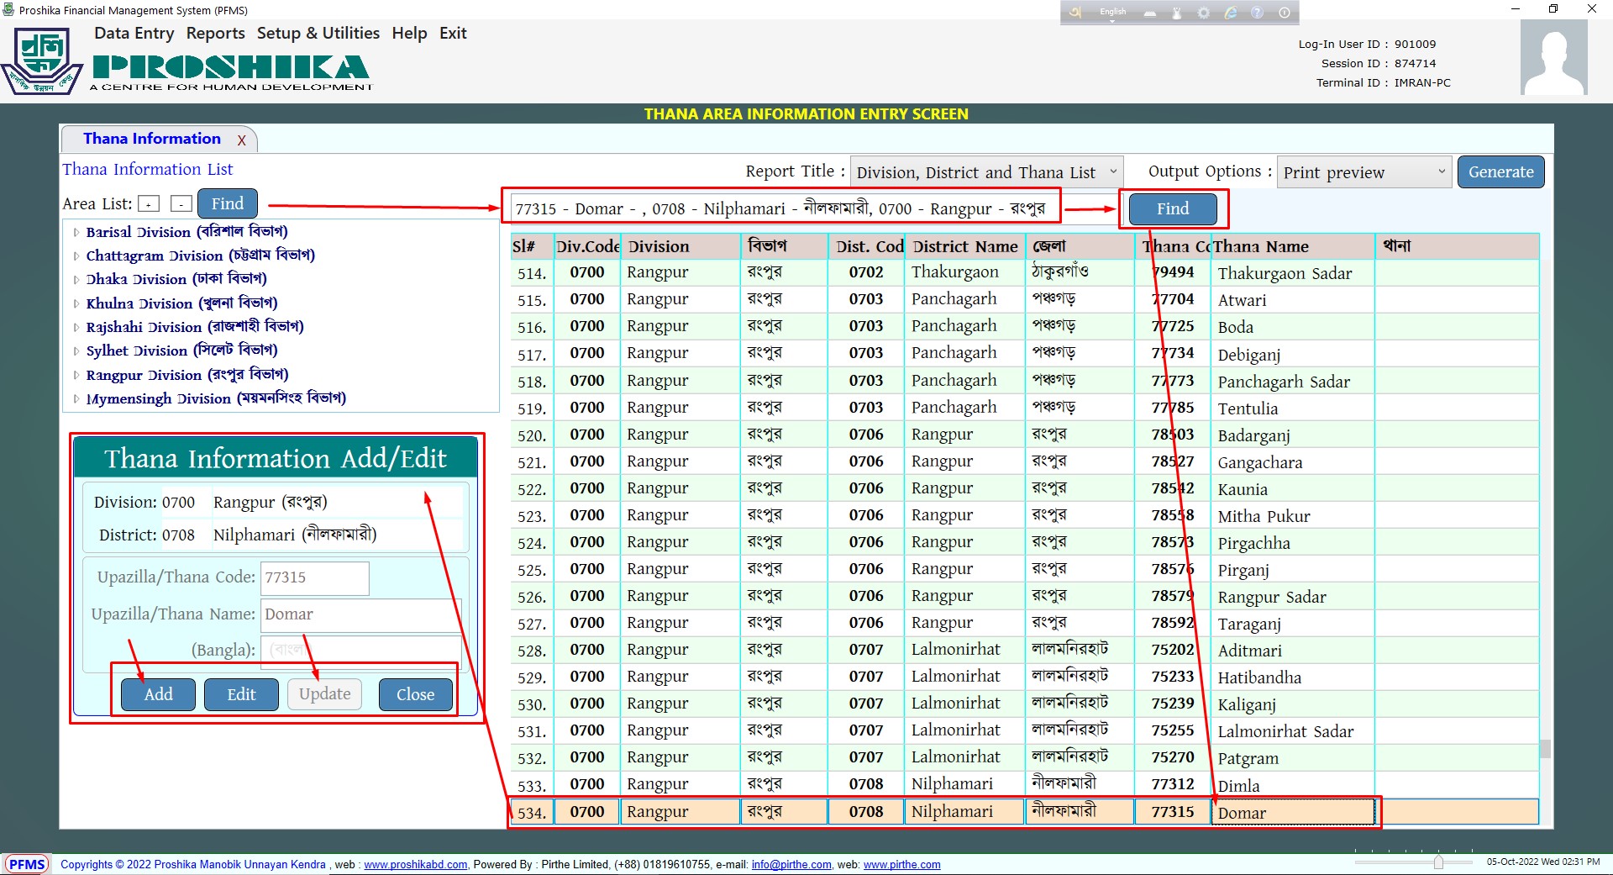Expand Sylhet Division tree node
Image resolution: width=1613 pixels, height=875 pixels.
pyautogui.click(x=76, y=351)
